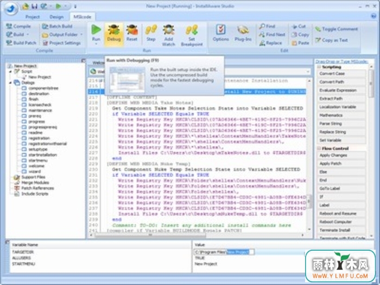
Task: Open the quick access toolbar customize arrow
Action: [75, 7]
